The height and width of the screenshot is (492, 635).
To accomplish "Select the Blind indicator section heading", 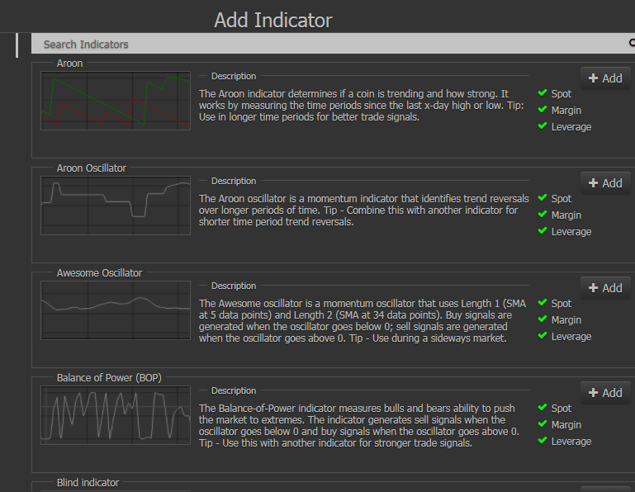I will click(x=88, y=483).
